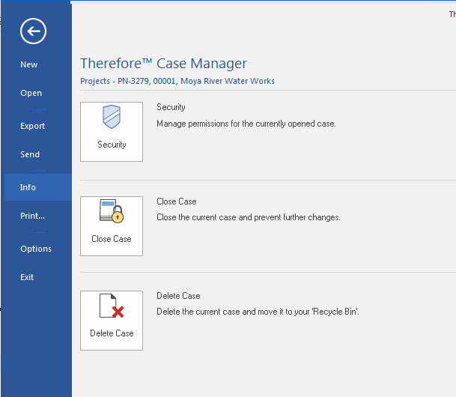Click Exit in the backstage menu
The width and height of the screenshot is (456, 397).
27,277
